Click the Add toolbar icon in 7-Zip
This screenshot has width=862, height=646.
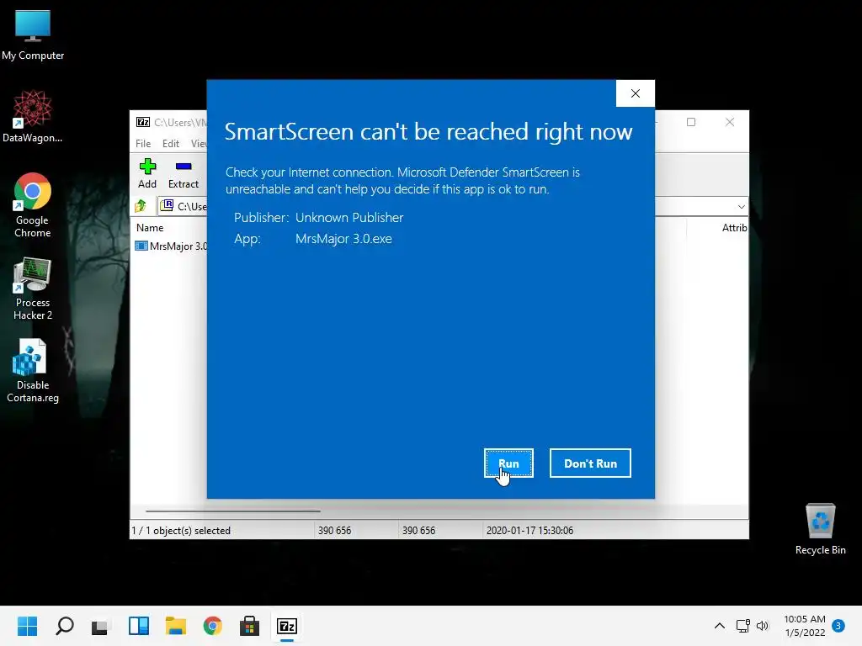pos(146,173)
